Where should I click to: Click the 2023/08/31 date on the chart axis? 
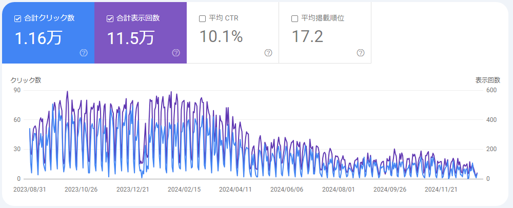(29, 190)
